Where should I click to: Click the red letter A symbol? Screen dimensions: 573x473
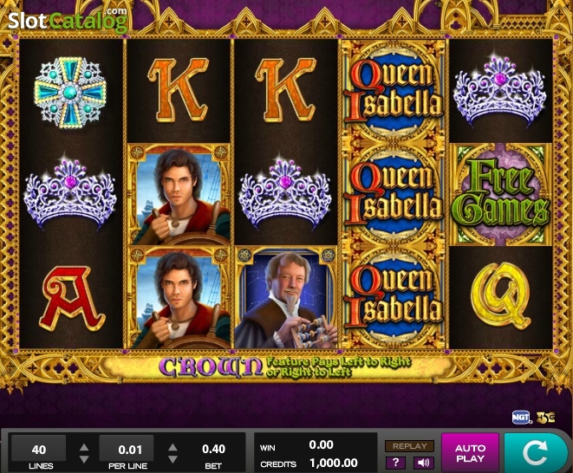tap(72, 299)
